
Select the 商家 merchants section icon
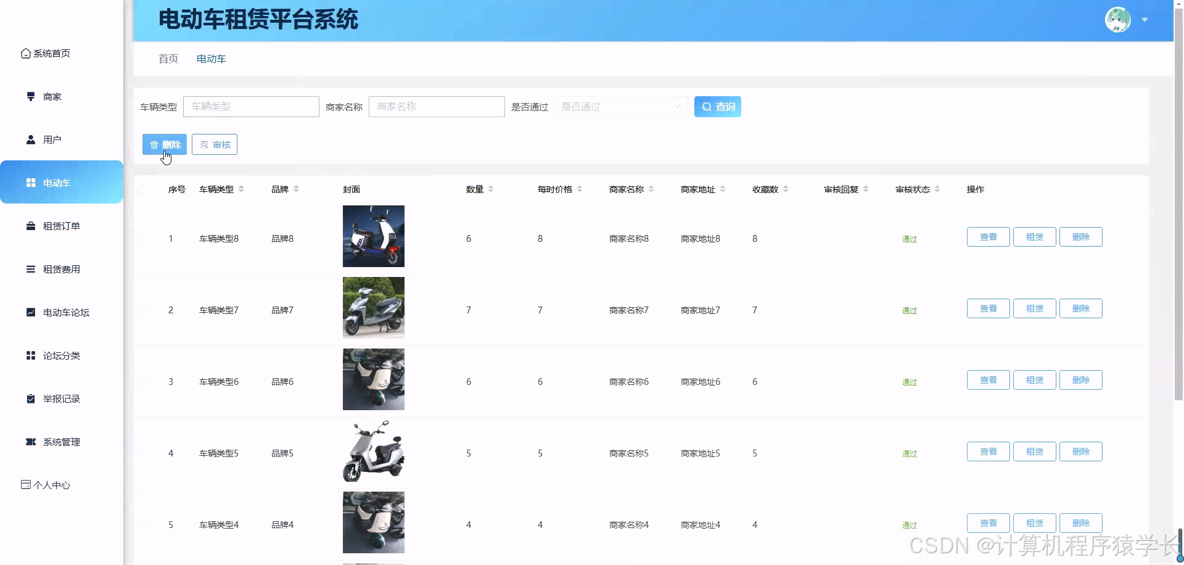pos(30,96)
